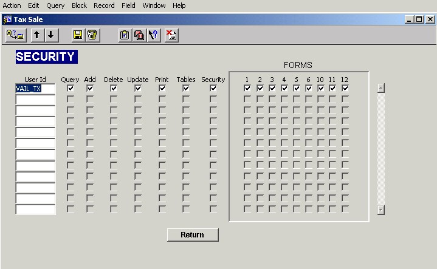This screenshot has width=437, height=269.
Task: Click the scrollbar up arrow
Action: tap(381, 88)
